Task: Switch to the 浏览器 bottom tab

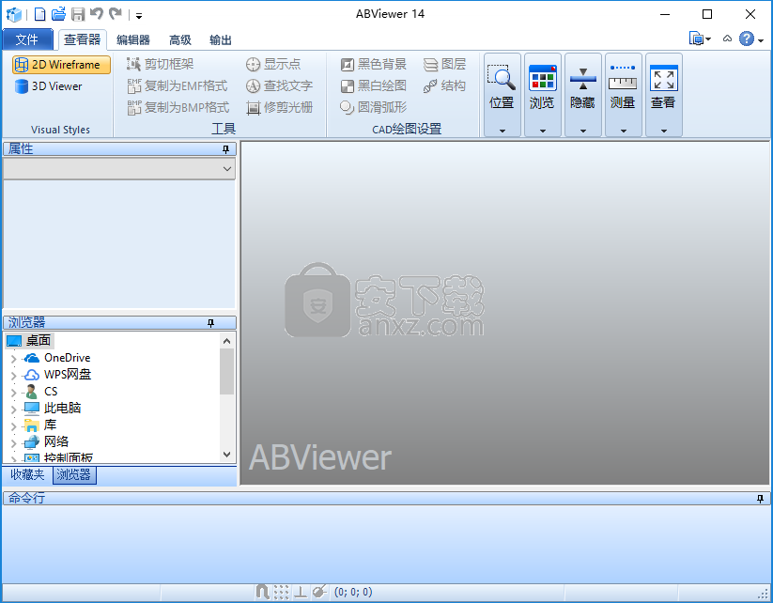Action: [74, 475]
